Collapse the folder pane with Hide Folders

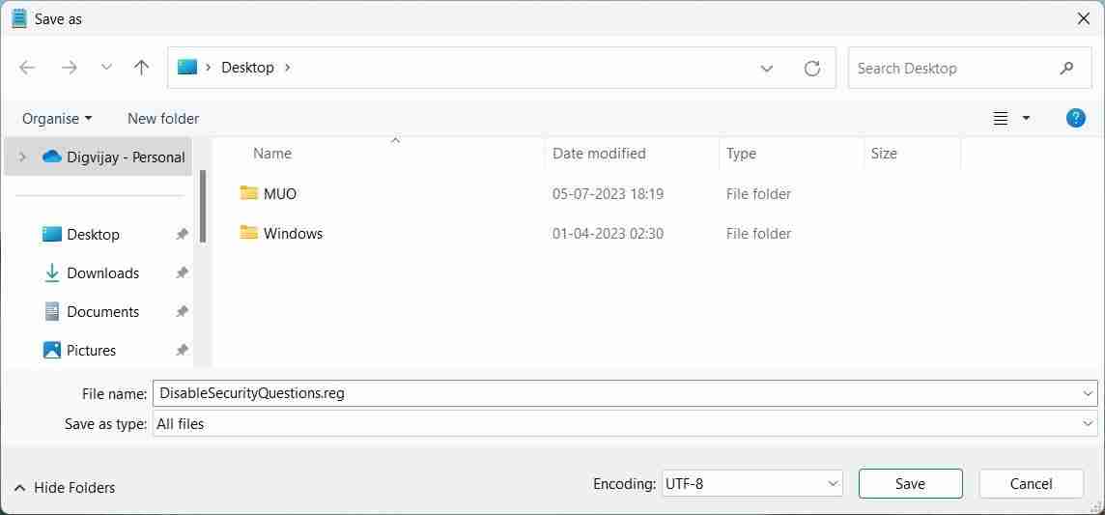click(65, 488)
